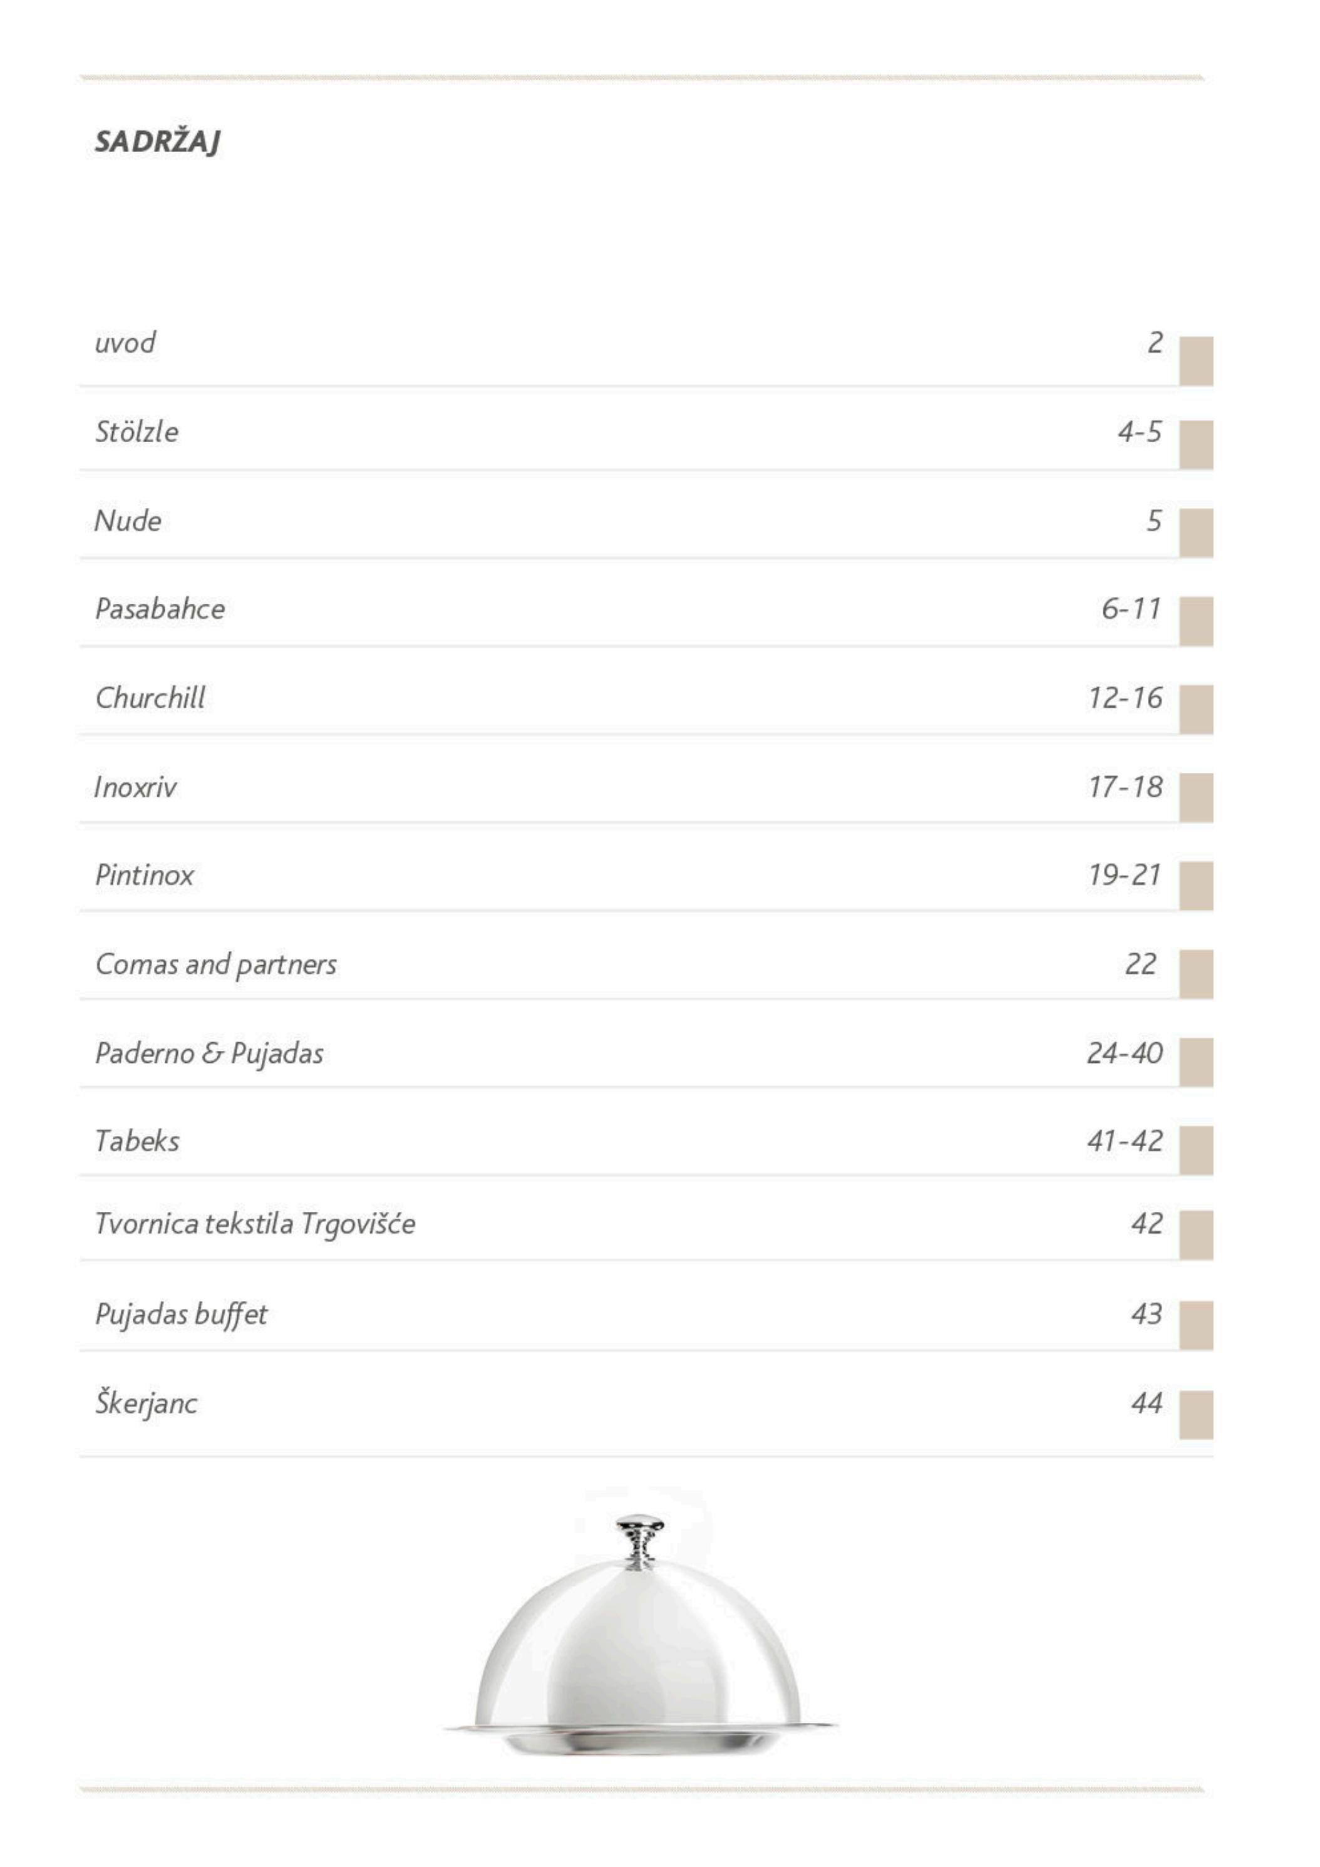Click the silver cloche dome image

640,1643
